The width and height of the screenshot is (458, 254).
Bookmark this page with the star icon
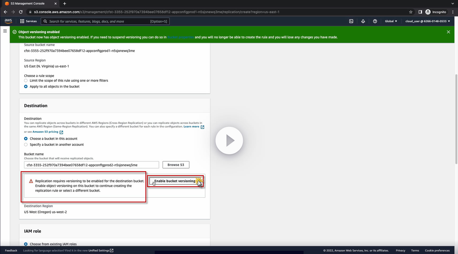(411, 12)
